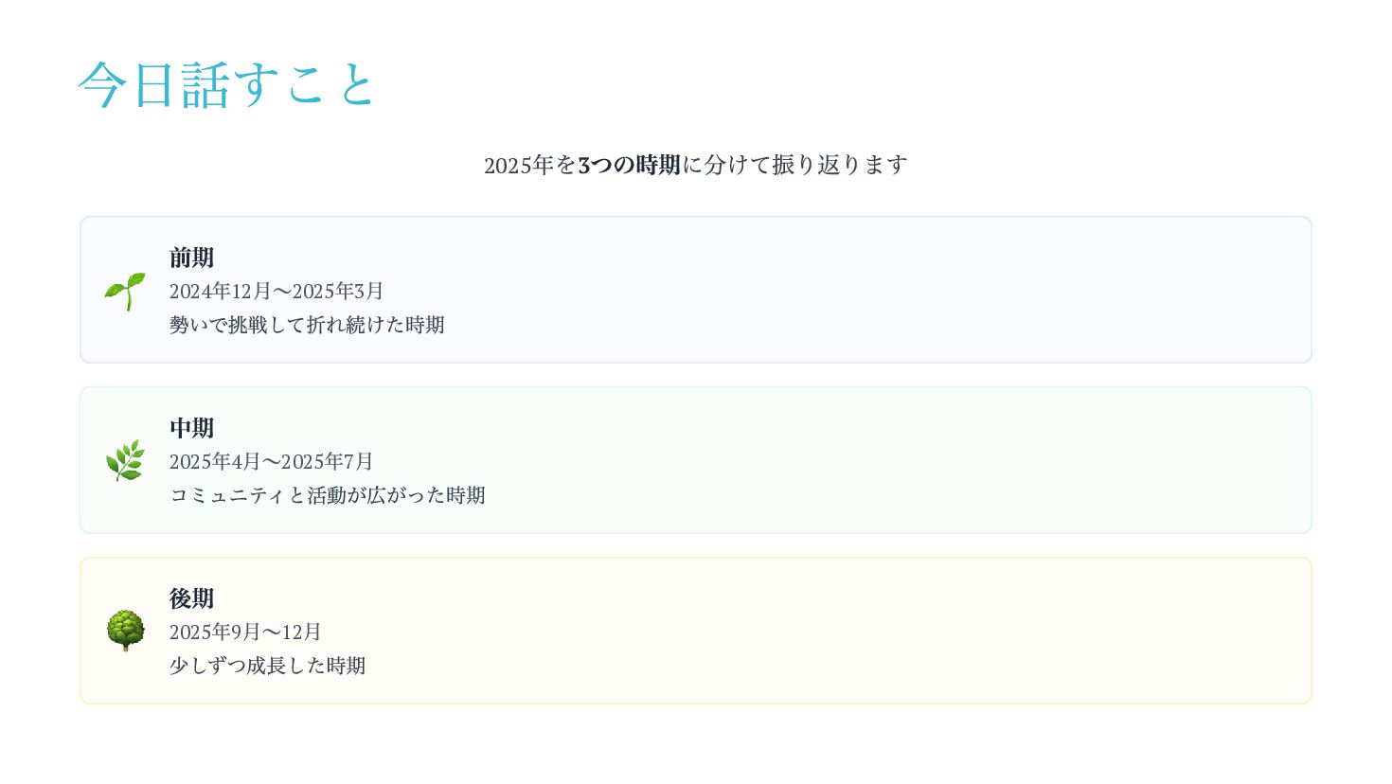Screen dimensions: 1392x784
Task: Click empty area of the yellow 後期 card
Action: (852, 631)
